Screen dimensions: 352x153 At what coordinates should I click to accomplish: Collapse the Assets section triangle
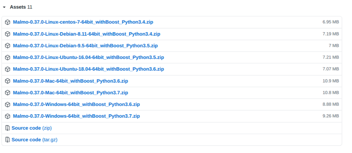(4, 7)
